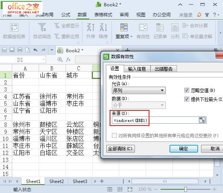Click the 有效性 validation ribbon icon
Image resolution: width=223 pixels, height=193 pixels.
click(143, 28)
